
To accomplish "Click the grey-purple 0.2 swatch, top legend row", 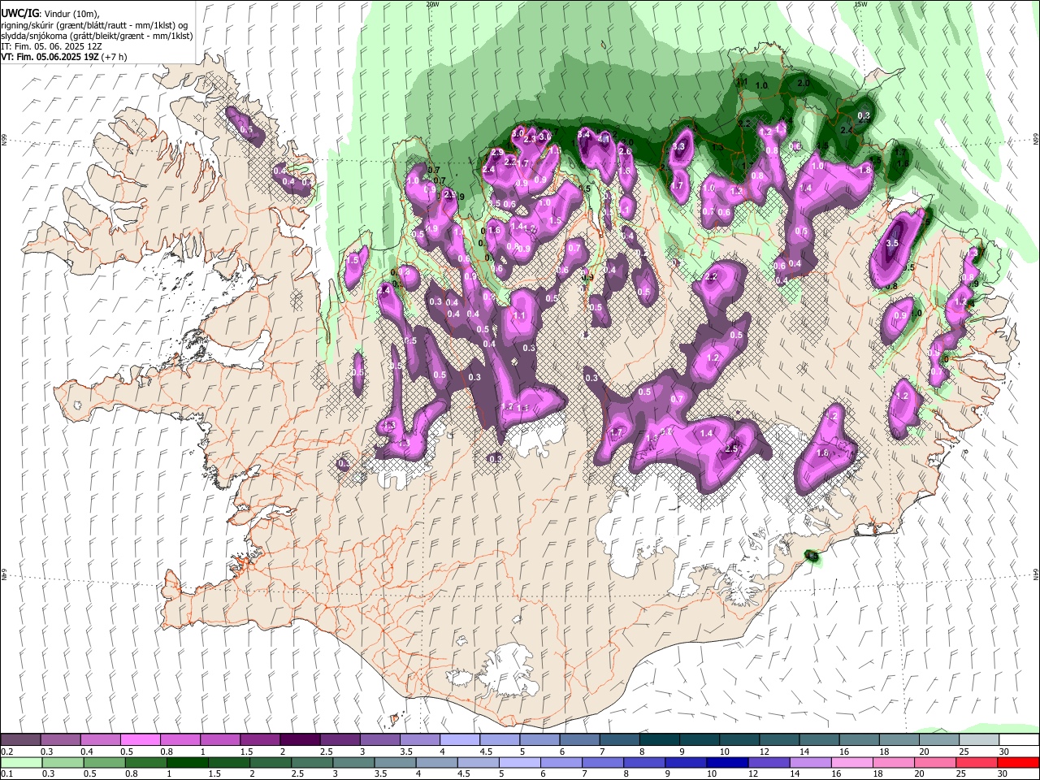I will tap(20, 740).
